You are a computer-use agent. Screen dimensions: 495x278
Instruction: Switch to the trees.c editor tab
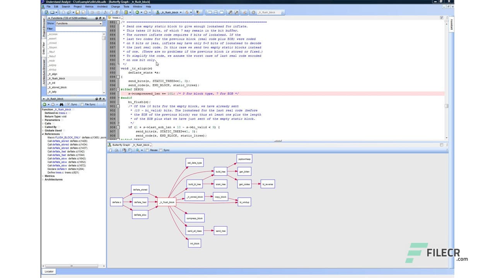click(114, 18)
